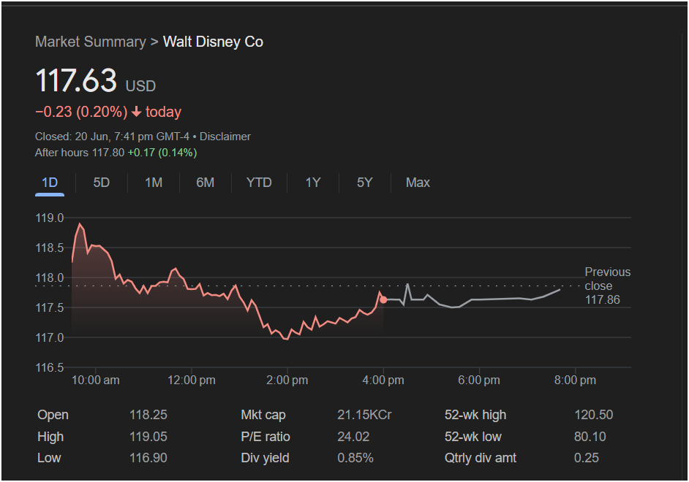Viewport: 689px width, 482px height.
Task: Click the High value 119.05
Action: pyautogui.click(x=148, y=437)
